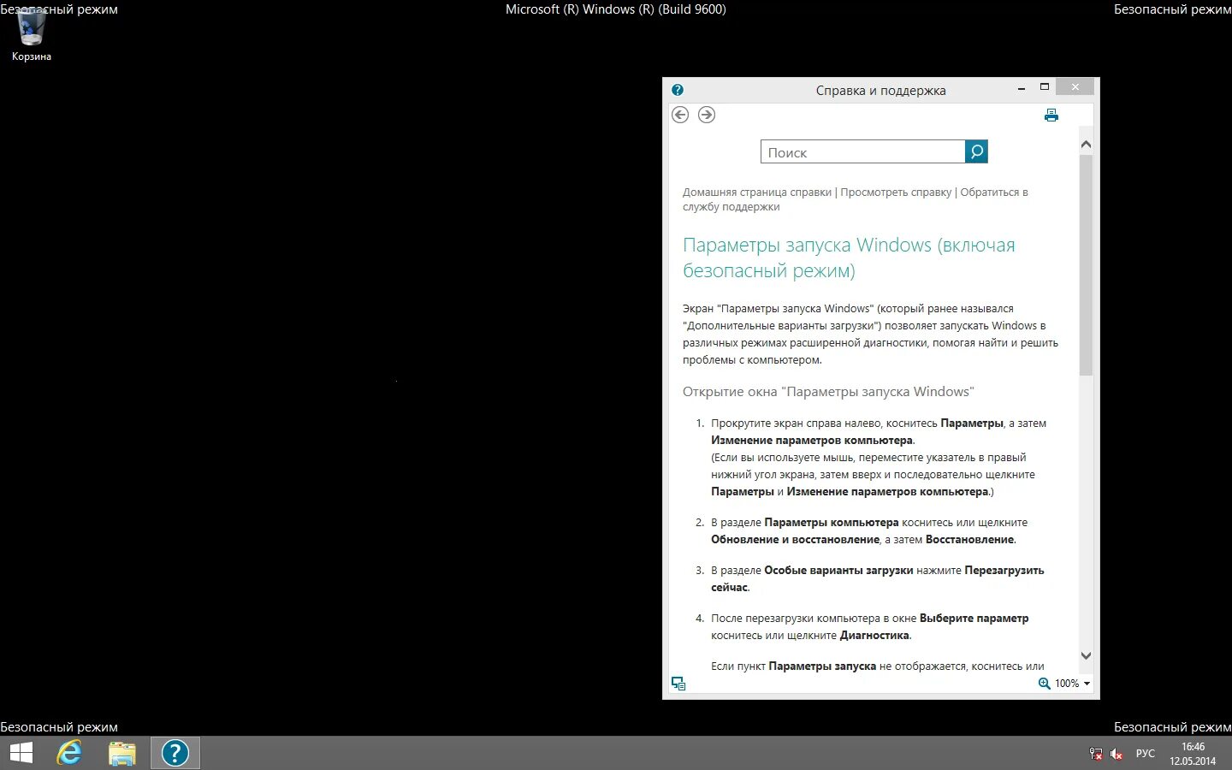Open the clock showing 16:46
The image size is (1232, 770).
click(x=1193, y=754)
